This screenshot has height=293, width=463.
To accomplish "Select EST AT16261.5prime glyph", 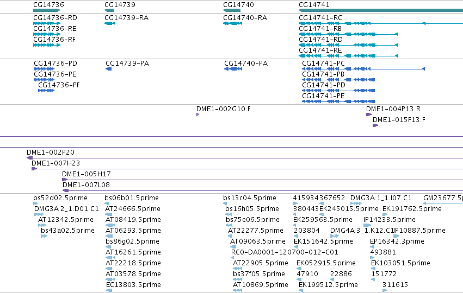I will (110, 258).
